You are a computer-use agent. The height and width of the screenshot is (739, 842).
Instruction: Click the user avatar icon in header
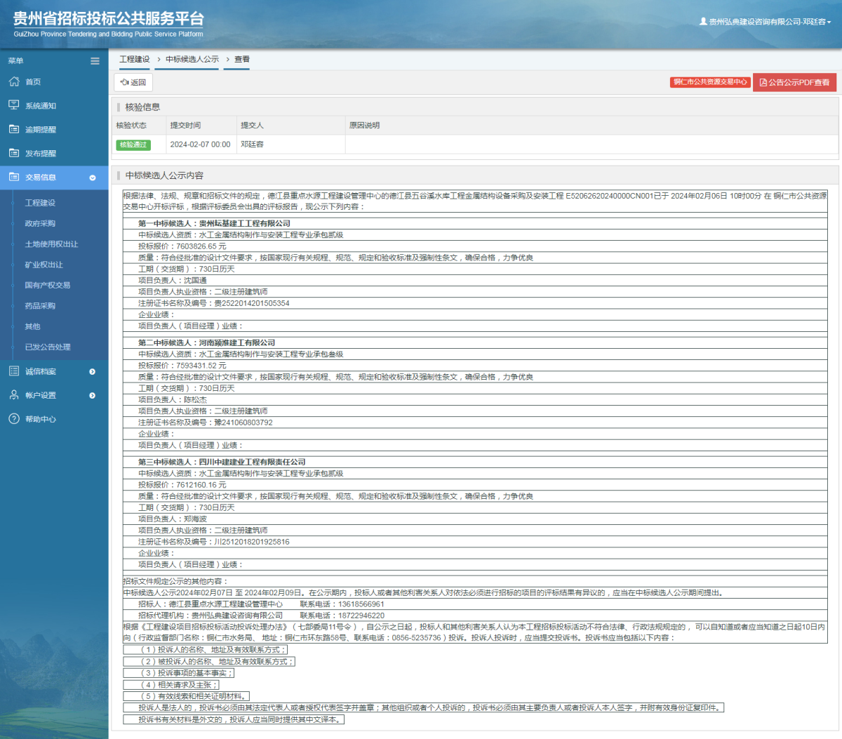click(x=703, y=22)
